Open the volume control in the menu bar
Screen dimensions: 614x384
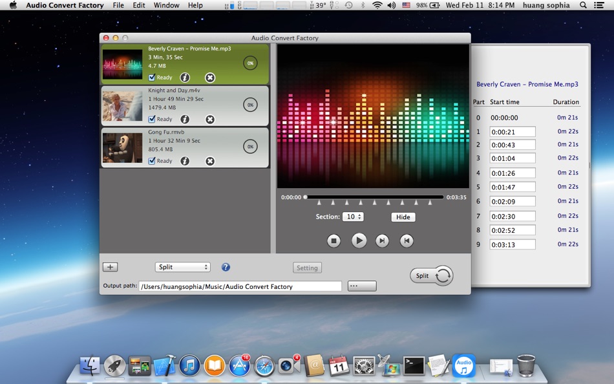[391, 5]
